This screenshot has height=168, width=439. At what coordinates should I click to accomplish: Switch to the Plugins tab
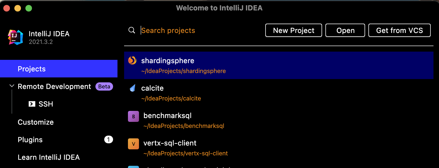[x=30, y=140]
